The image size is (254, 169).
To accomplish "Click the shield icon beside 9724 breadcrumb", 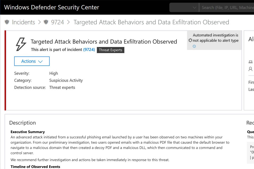I will click(46, 22).
